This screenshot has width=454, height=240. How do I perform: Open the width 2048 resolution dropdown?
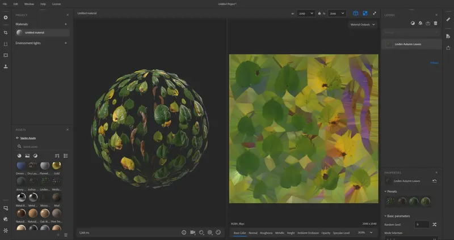(306, 13)
